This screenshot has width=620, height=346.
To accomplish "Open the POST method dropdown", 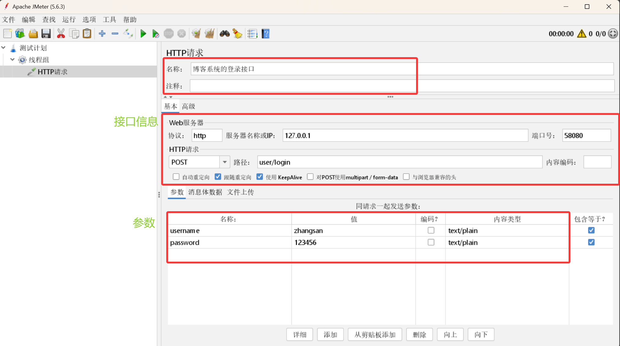I will pyautogui.click(x=225, y=162).
